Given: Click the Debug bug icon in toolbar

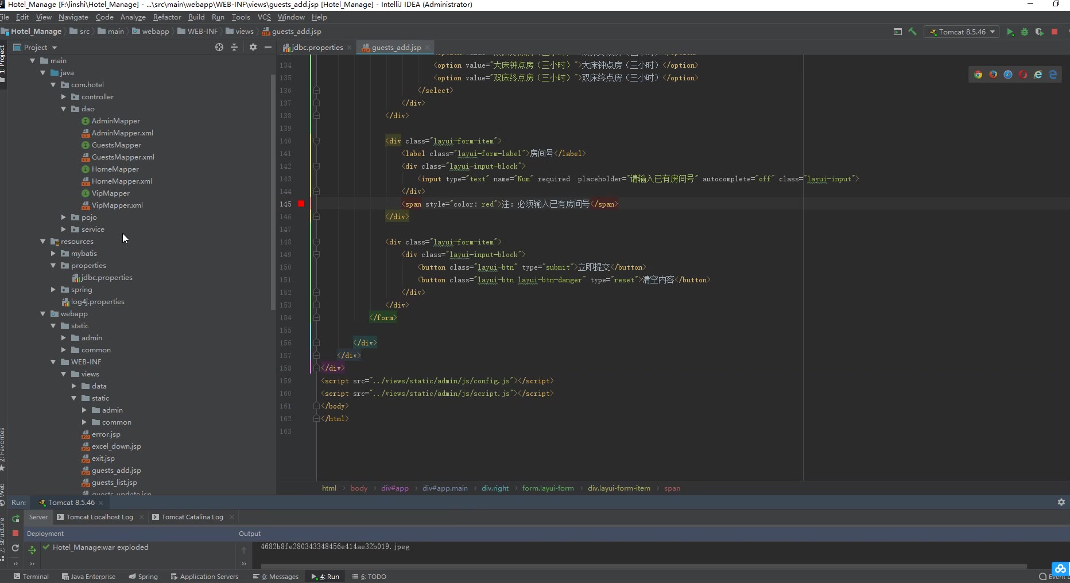Looking at the screenshot, I should tap(1025, 32).
